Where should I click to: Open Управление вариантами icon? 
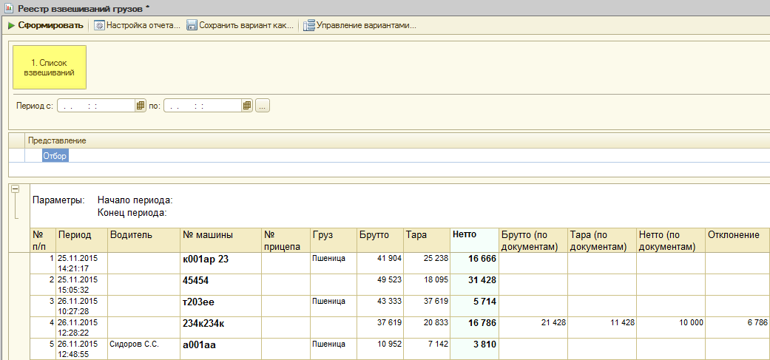pyautogui.click(x=309, y=26)
